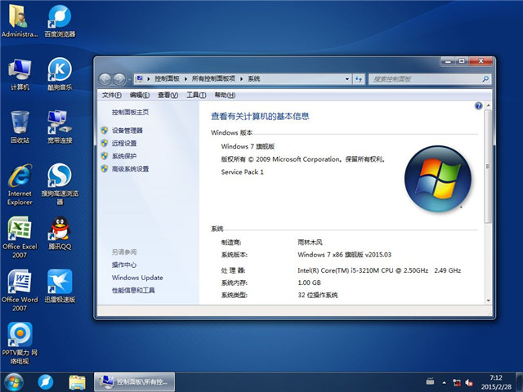Click 所有控制面板项 breadcrumb

click(213, 78)
